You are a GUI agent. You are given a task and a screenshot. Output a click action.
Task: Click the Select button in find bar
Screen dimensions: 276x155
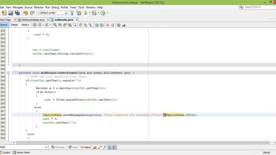[86, 147]
